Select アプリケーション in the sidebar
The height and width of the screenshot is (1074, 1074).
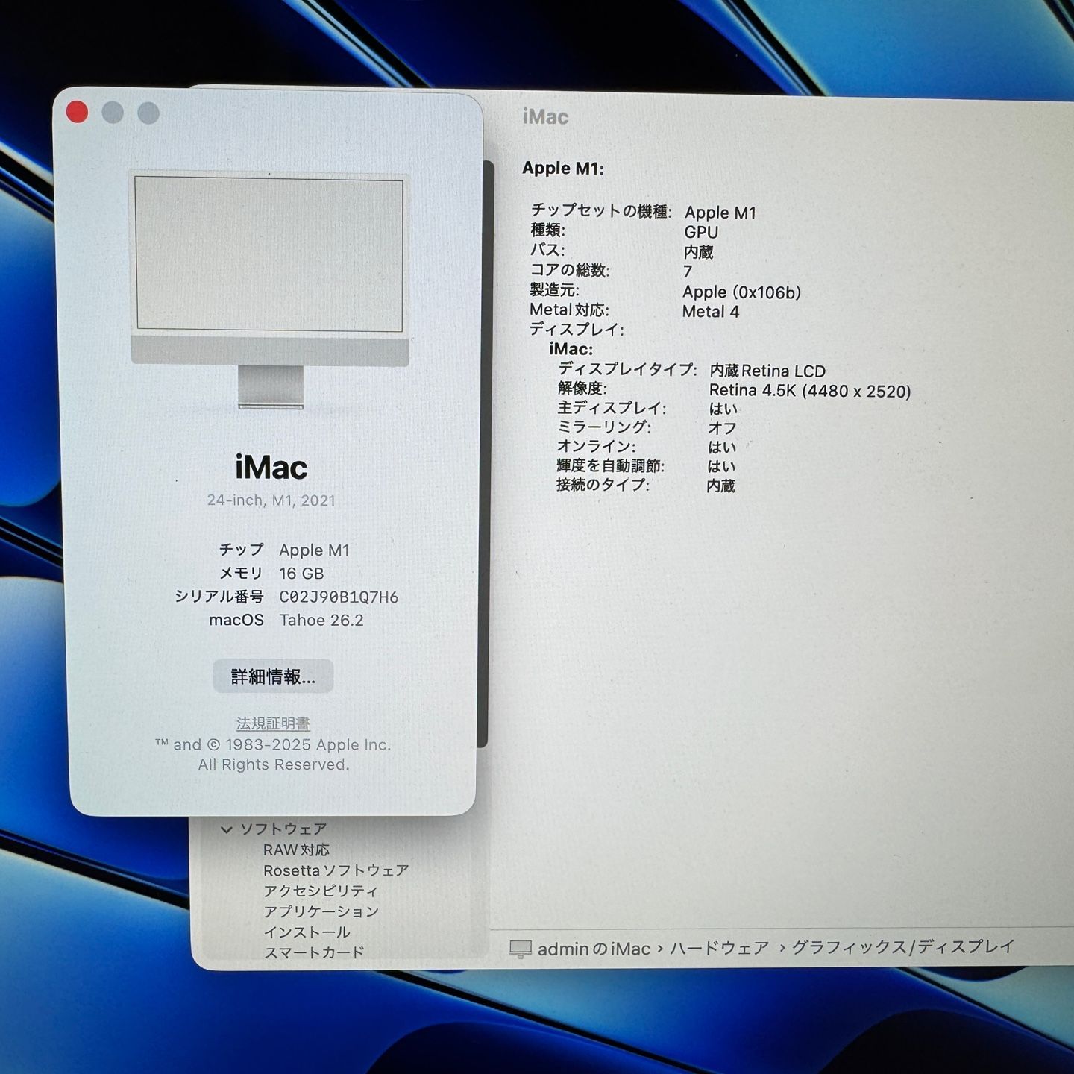(x=321, y=911)
